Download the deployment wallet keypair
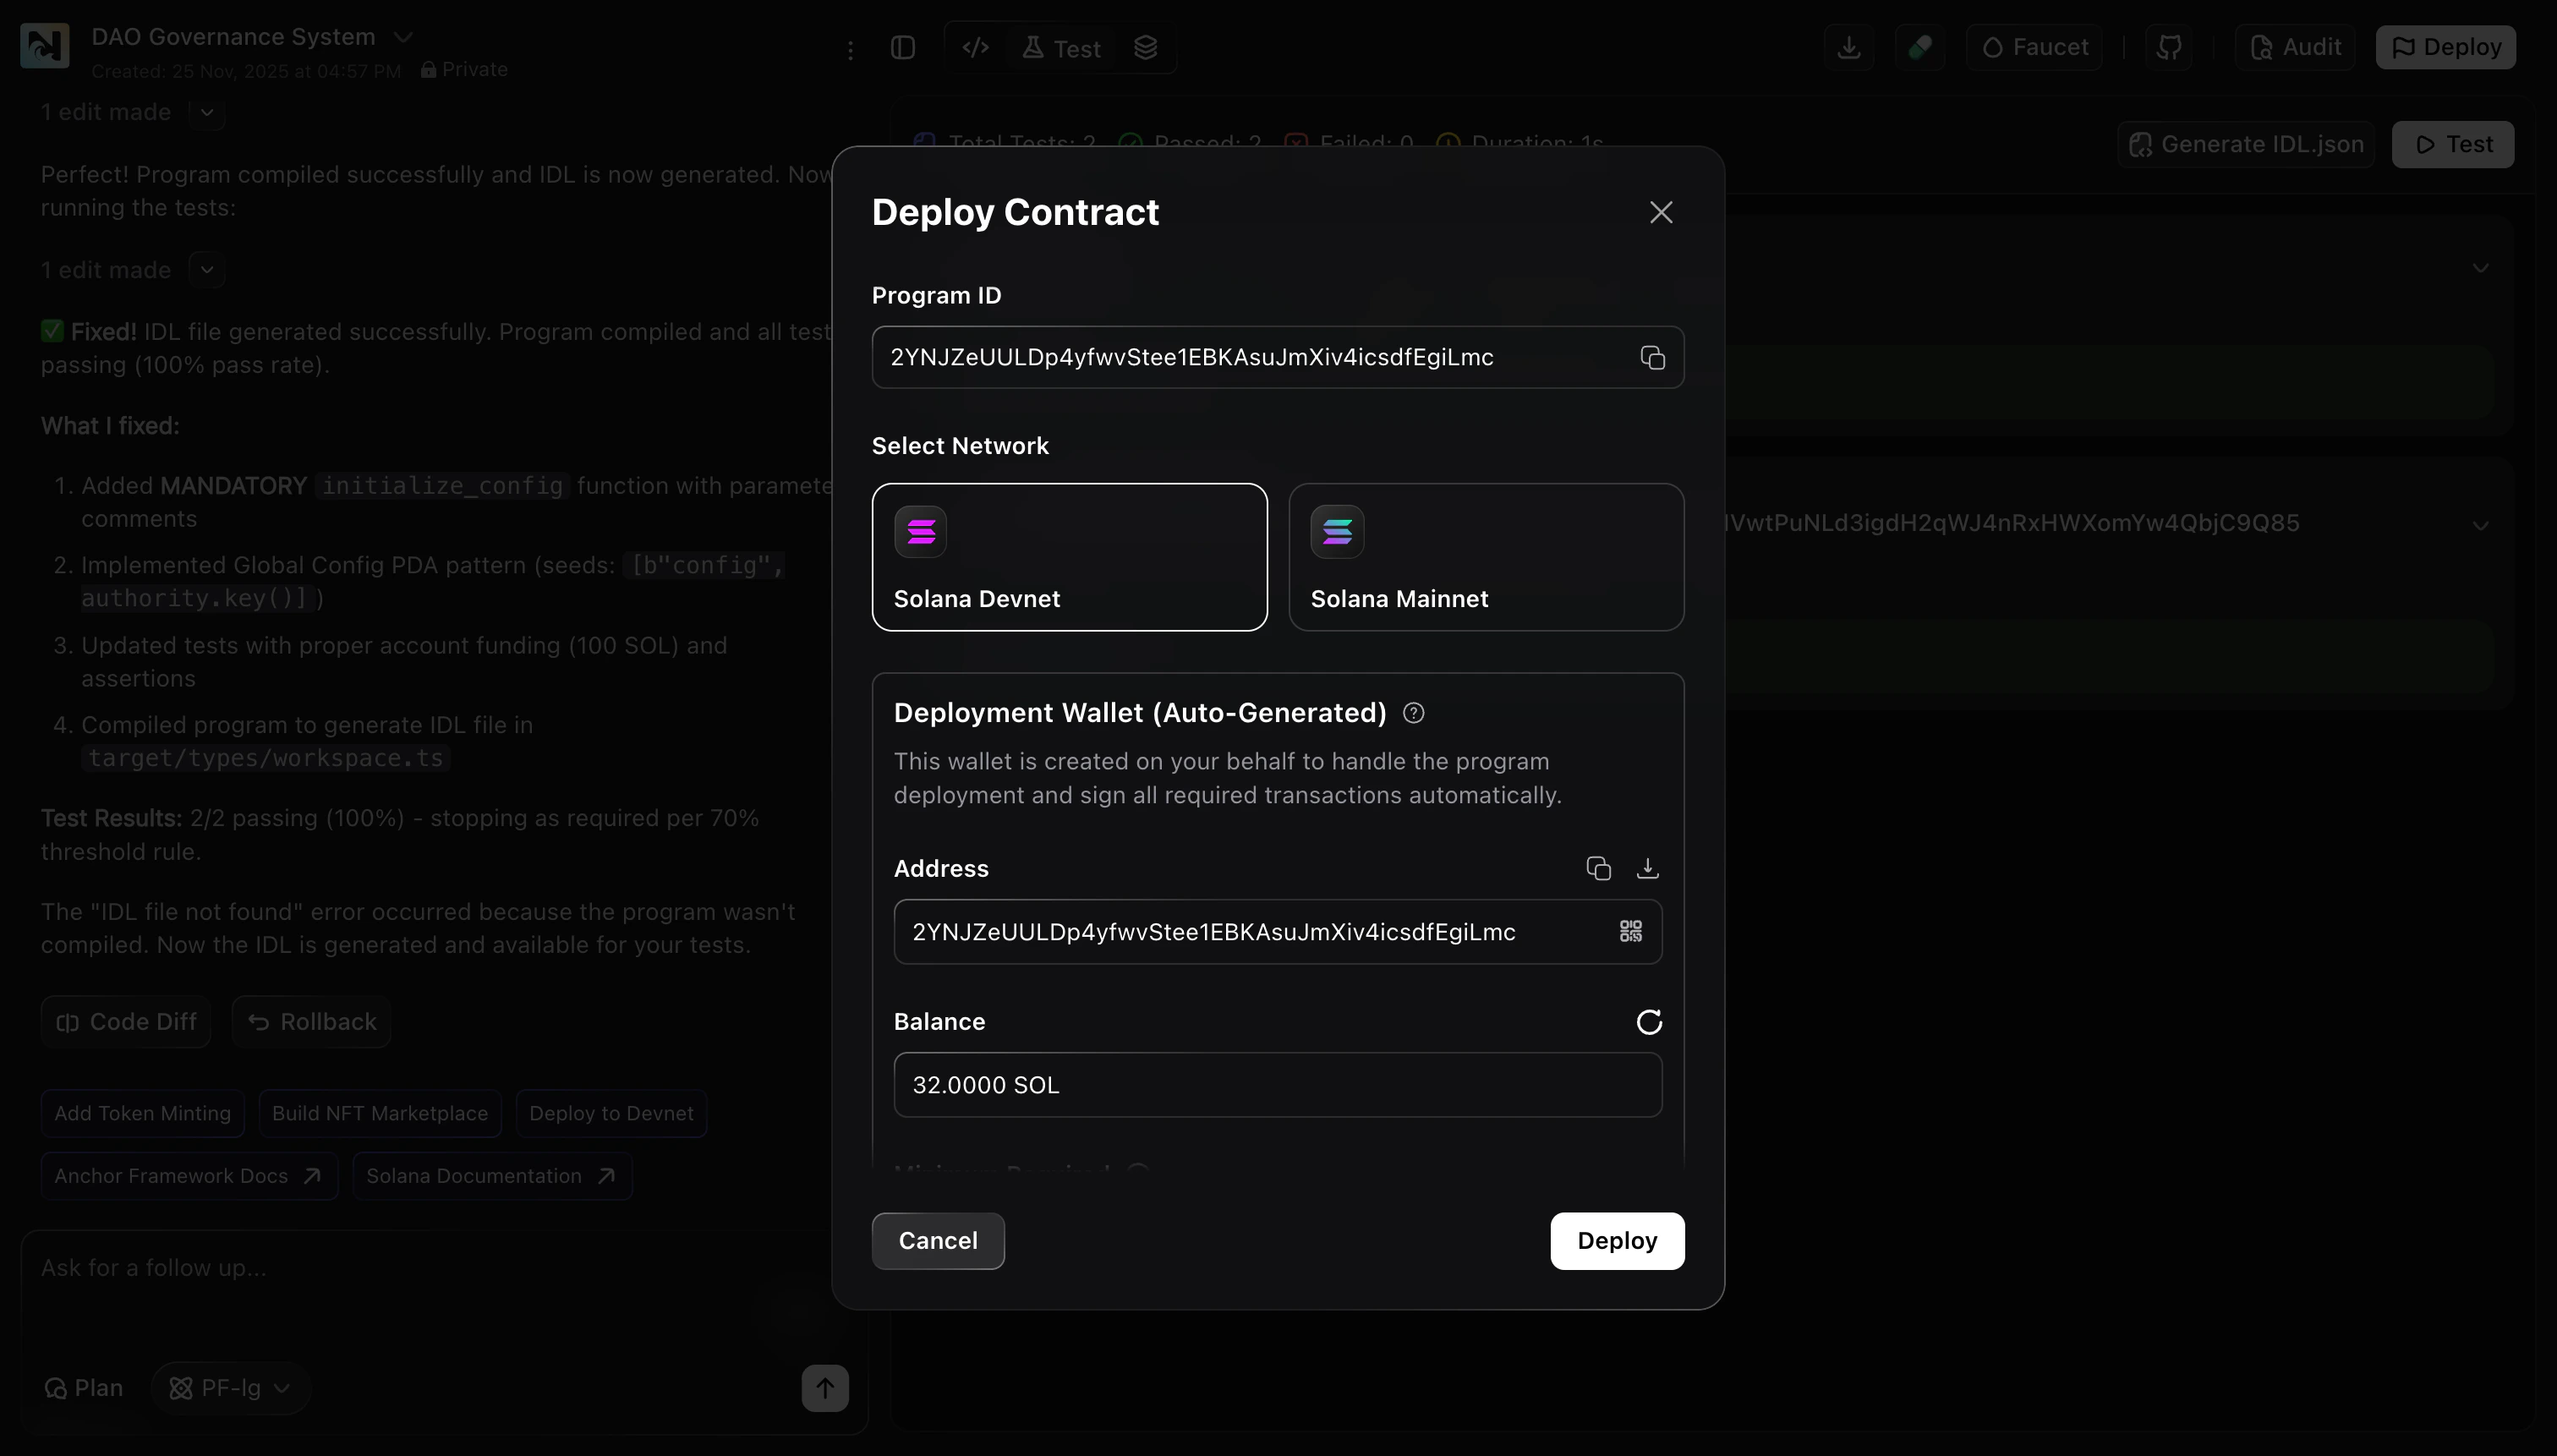The image size is (2557, 1456). [1646, 868]
